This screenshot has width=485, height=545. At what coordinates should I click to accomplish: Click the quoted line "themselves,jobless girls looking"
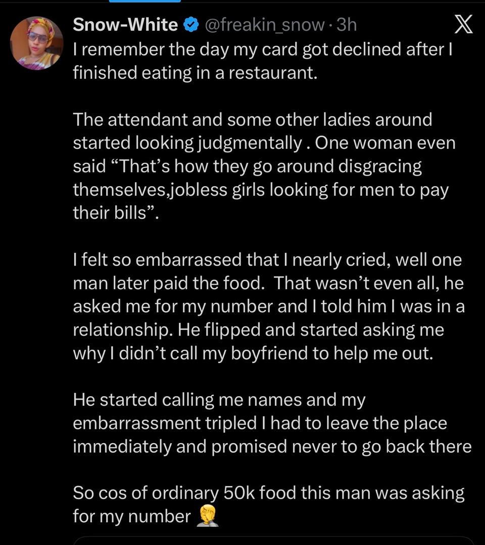click(x=261, y=191)
